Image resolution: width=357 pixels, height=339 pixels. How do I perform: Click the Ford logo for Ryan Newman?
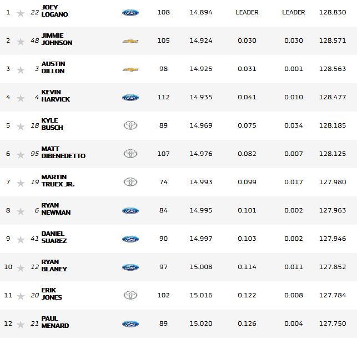tap(130, 210)
